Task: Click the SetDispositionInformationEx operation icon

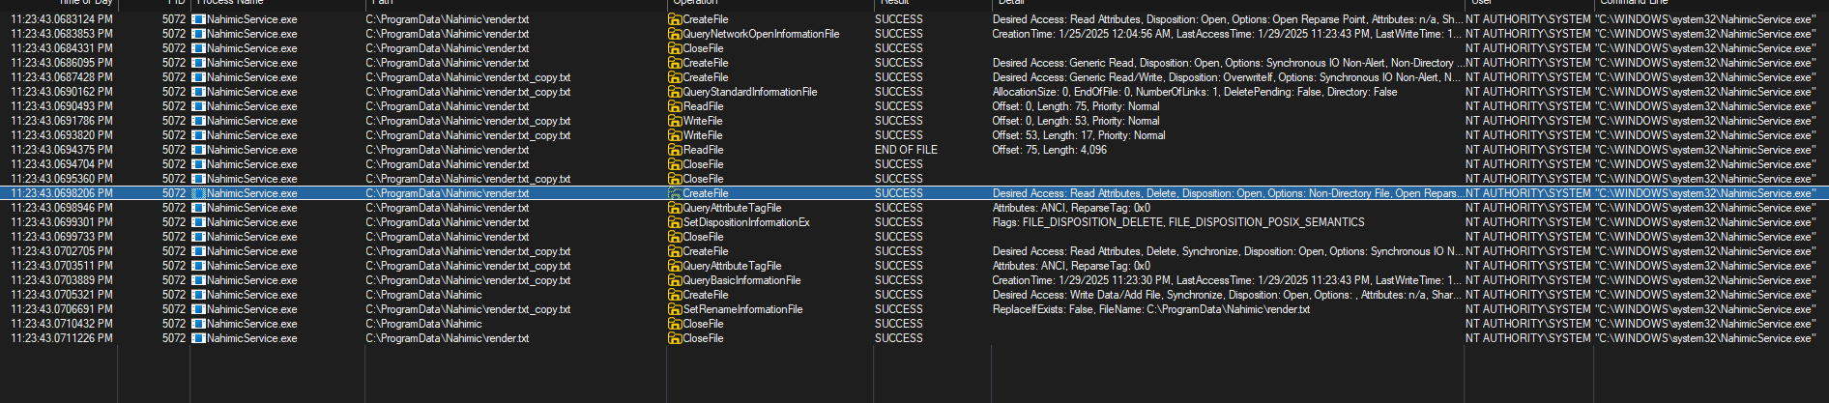Action: 675,222
